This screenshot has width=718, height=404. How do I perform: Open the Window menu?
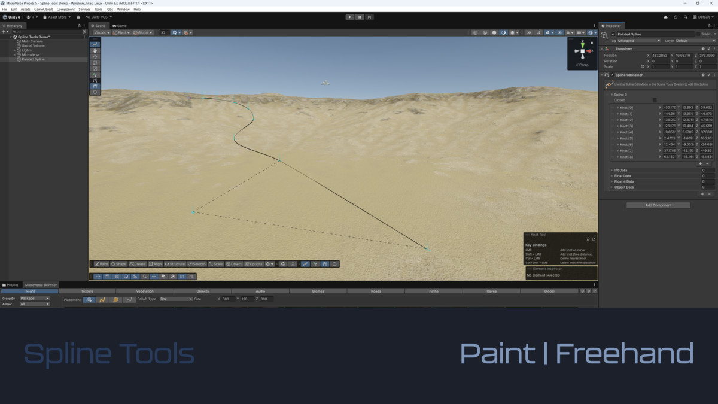(x=123, y=10)
